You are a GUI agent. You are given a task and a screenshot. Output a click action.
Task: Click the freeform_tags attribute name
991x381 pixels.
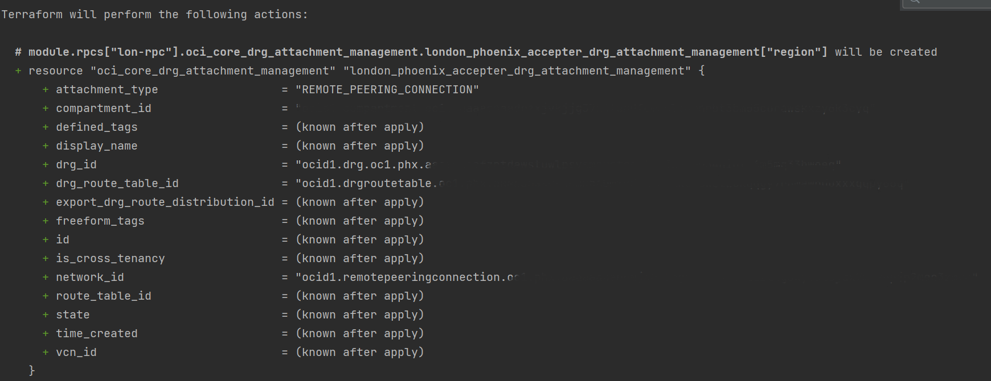pyautogui.click(x=100, y=221)
